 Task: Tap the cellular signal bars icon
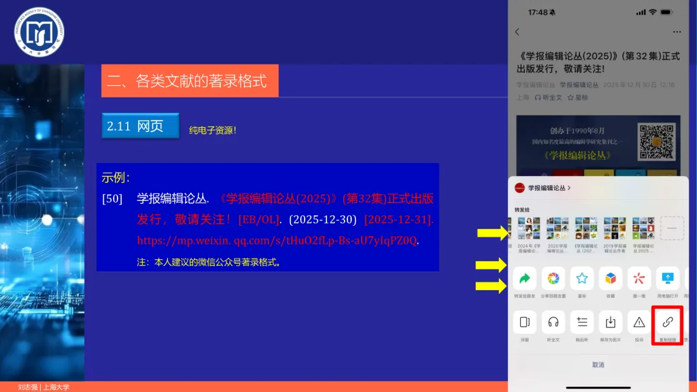641,12
